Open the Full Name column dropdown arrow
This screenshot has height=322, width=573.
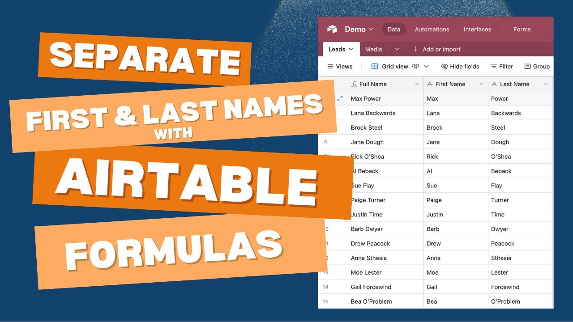417,84
